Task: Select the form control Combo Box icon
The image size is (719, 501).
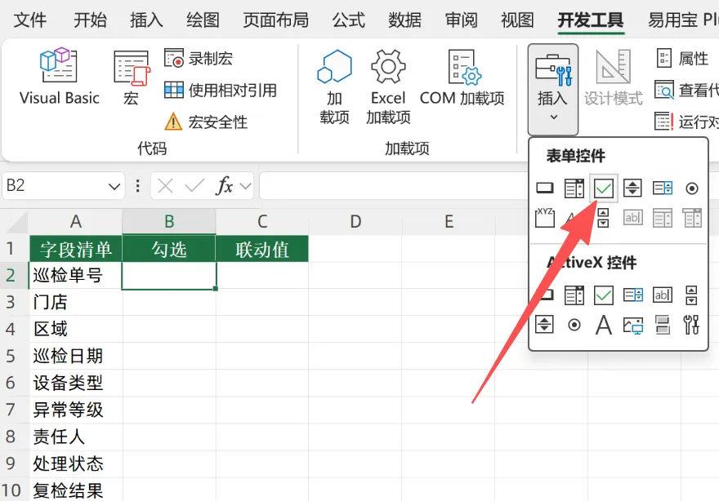Action: point(574,188)
